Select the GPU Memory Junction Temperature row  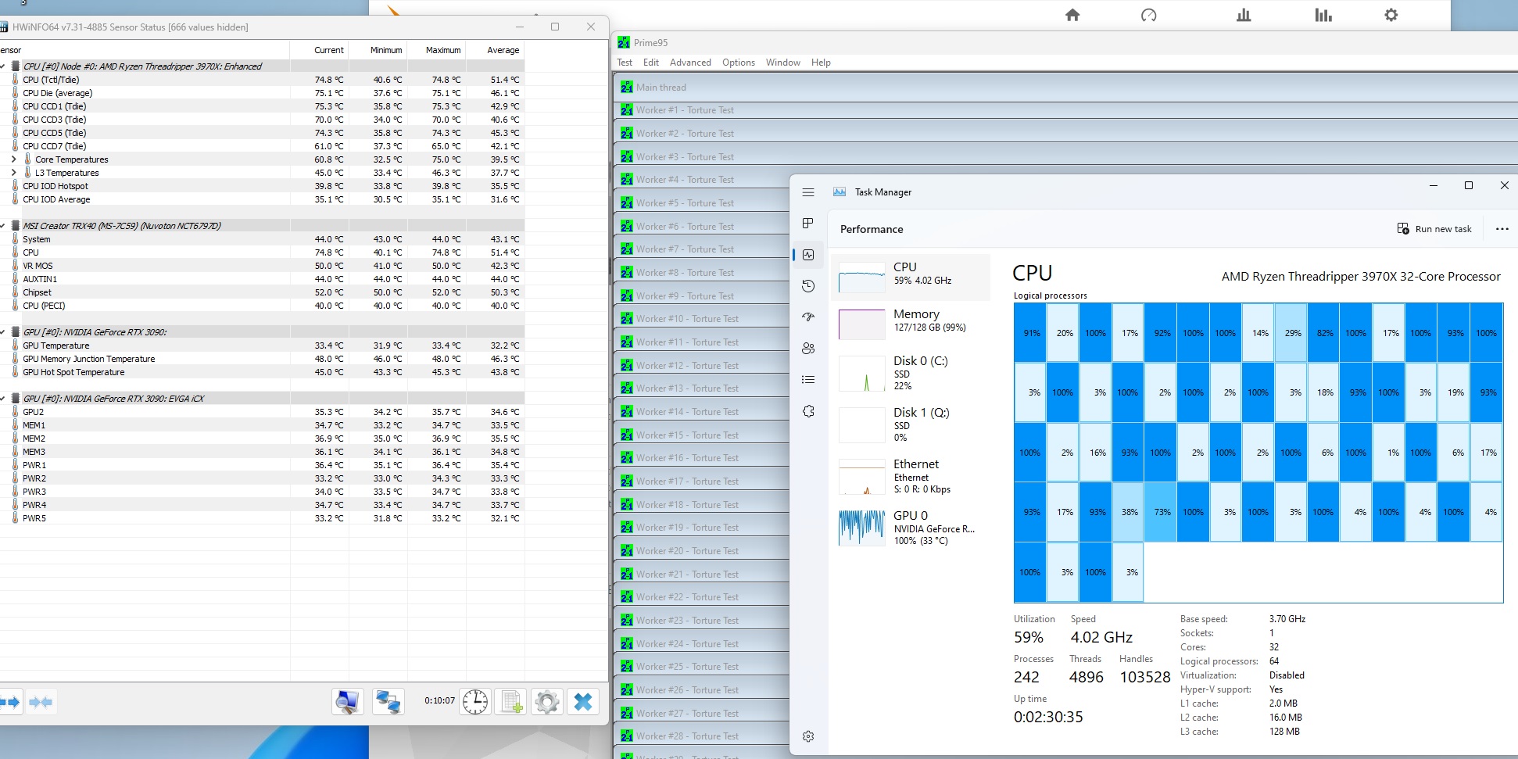[262, 359]
